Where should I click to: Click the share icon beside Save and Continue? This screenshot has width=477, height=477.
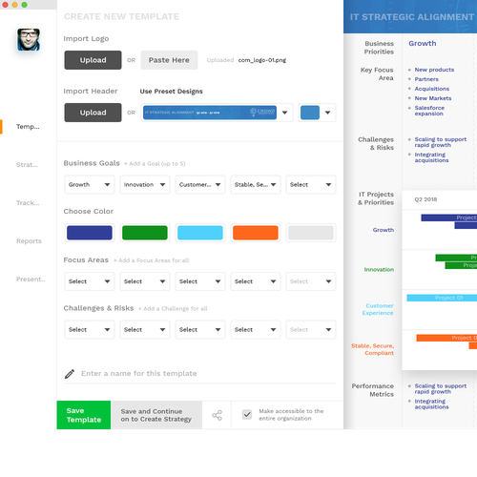[217, 415]
